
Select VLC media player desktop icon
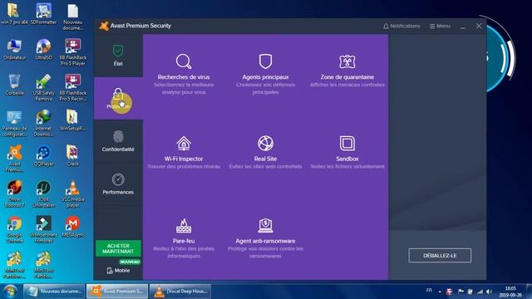[x=72, y=194]
